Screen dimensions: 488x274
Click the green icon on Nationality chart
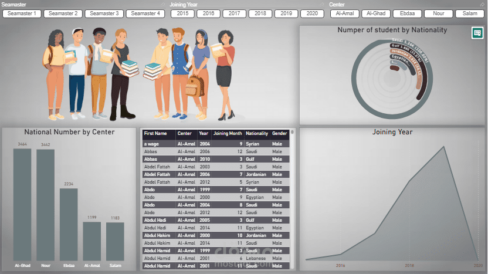click(477, 33)
